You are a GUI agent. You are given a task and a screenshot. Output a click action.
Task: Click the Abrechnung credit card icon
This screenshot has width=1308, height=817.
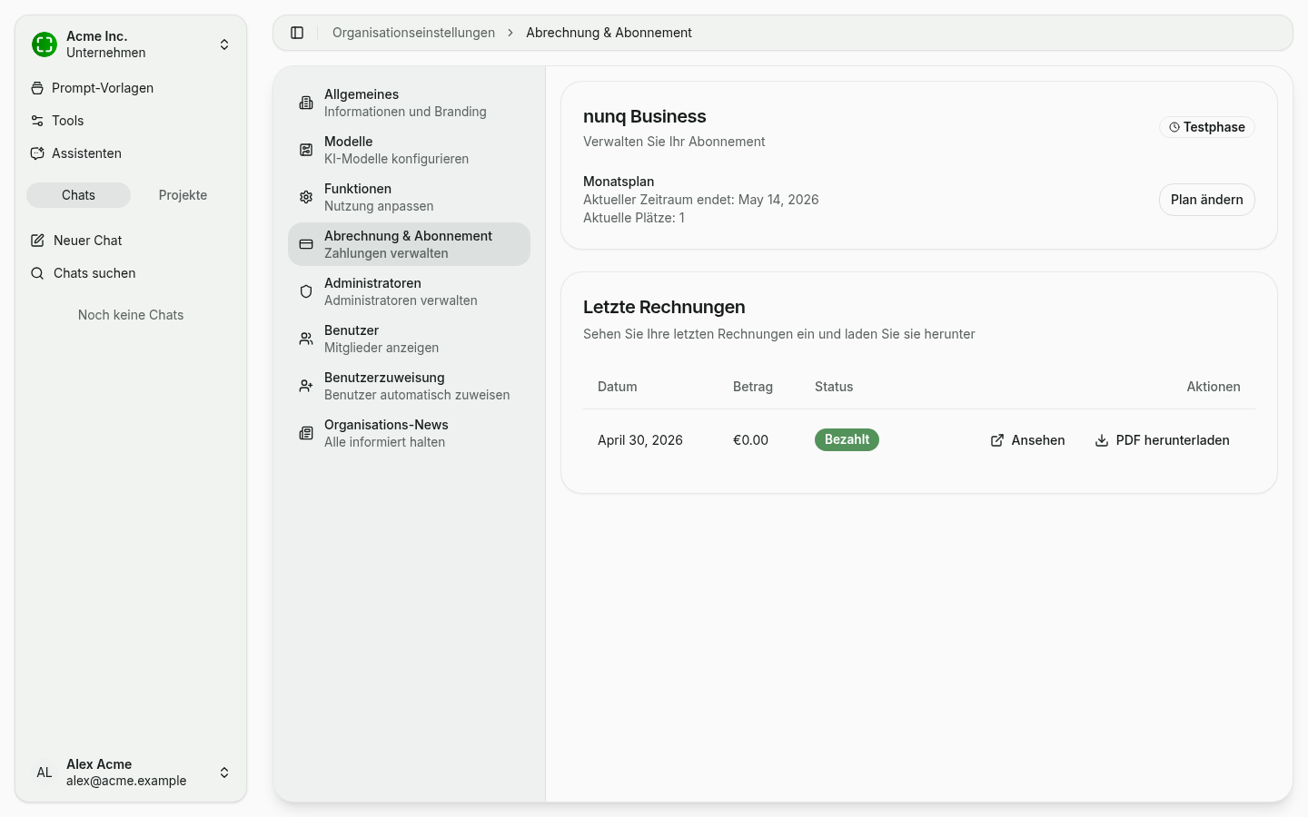[306, 244]
